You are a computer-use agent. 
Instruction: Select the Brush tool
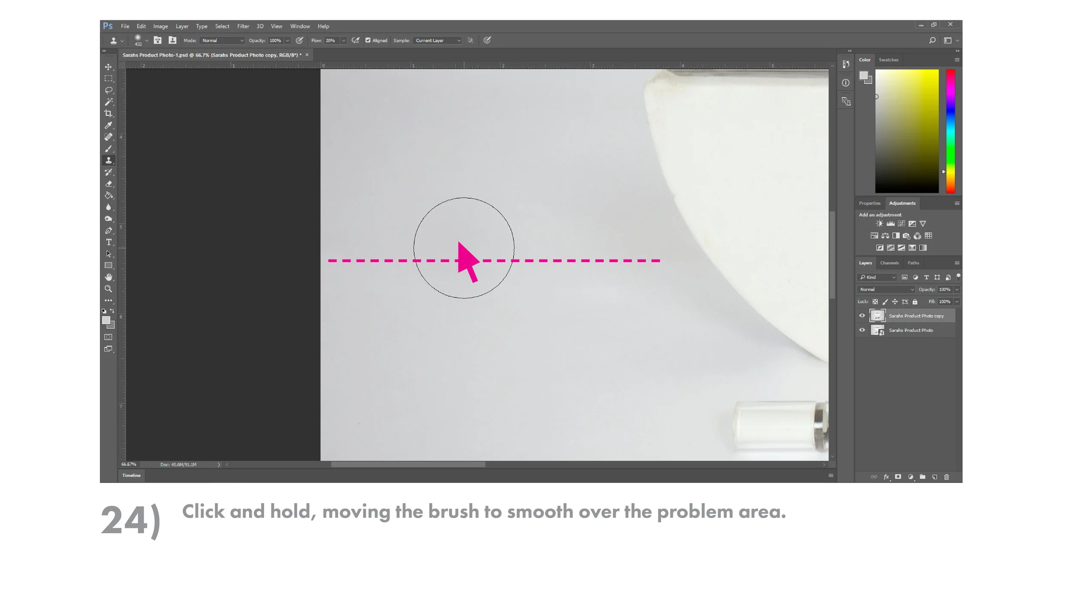click(x=108, y=148)
